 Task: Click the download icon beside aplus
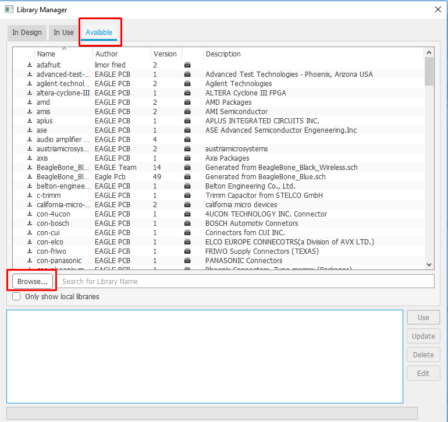30,120
